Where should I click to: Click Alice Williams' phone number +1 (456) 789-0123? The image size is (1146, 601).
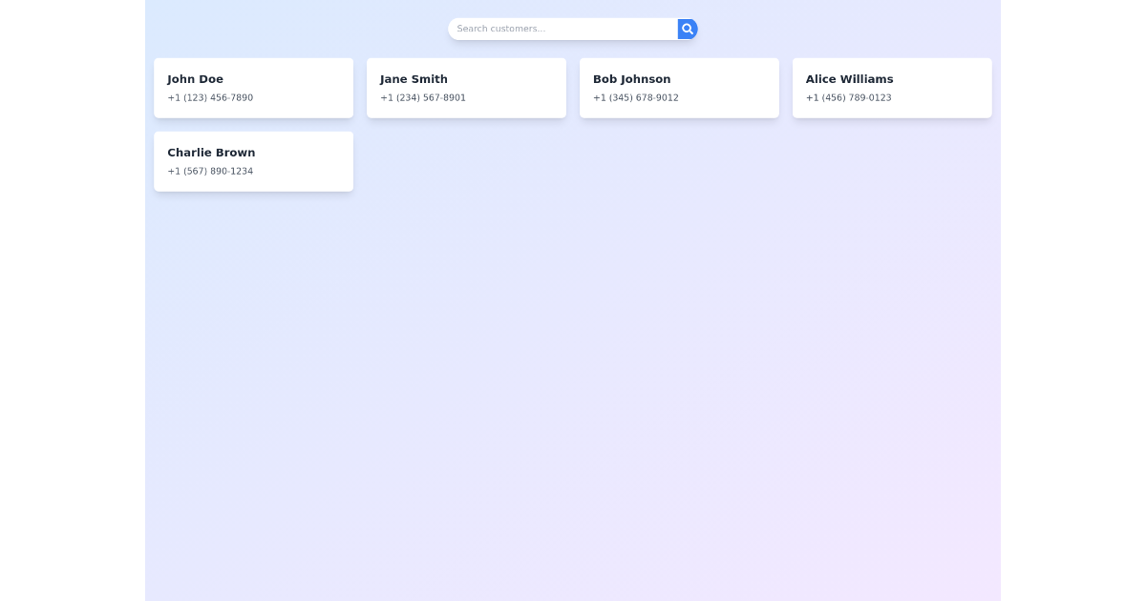tap(849, 97)
